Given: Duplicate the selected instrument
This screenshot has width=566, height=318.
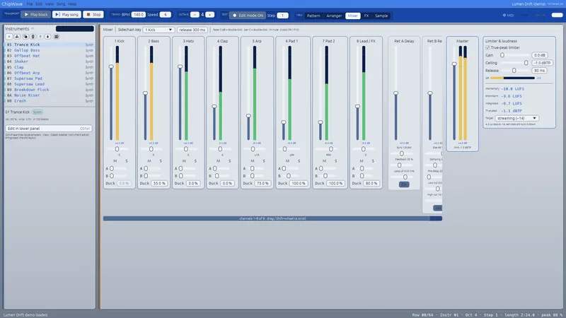Looking at the screenshot, I should (25, 37).
